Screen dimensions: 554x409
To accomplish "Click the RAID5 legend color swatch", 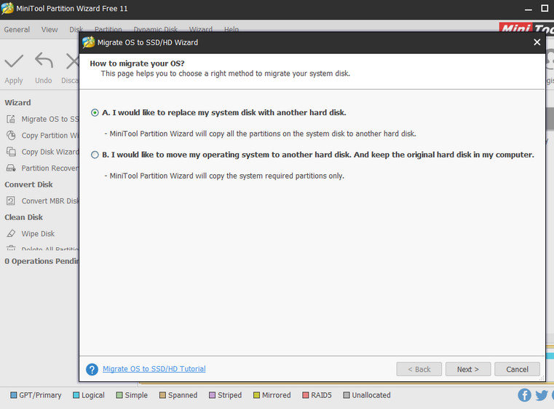I will [306, 395].
